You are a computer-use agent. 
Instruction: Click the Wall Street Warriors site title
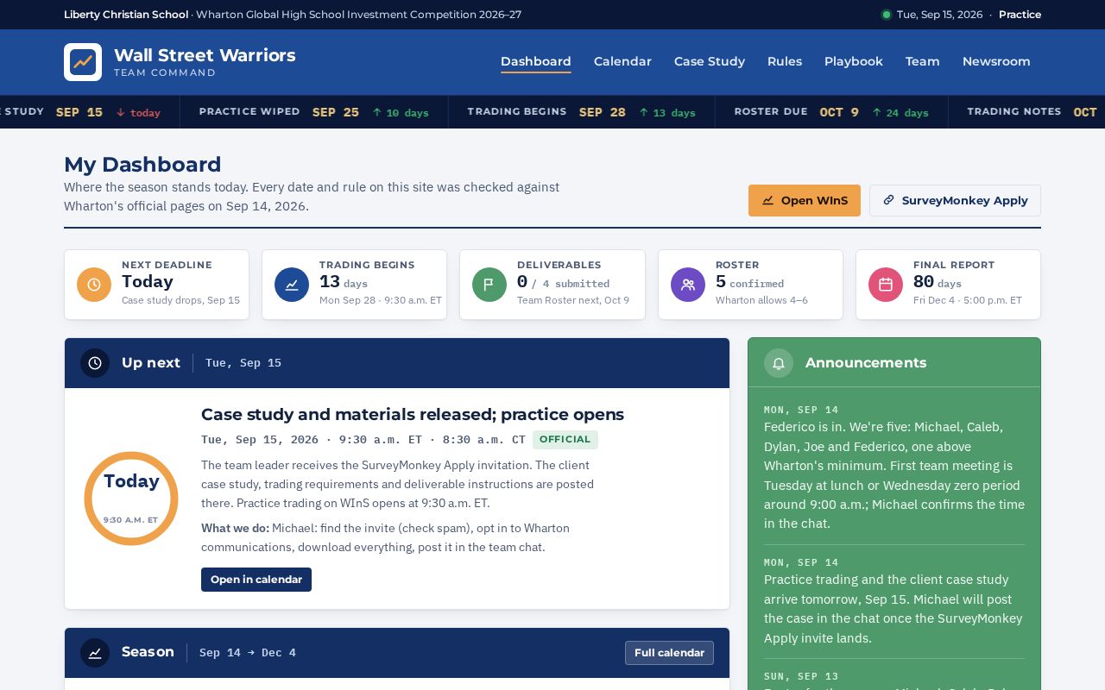[205, 55]
